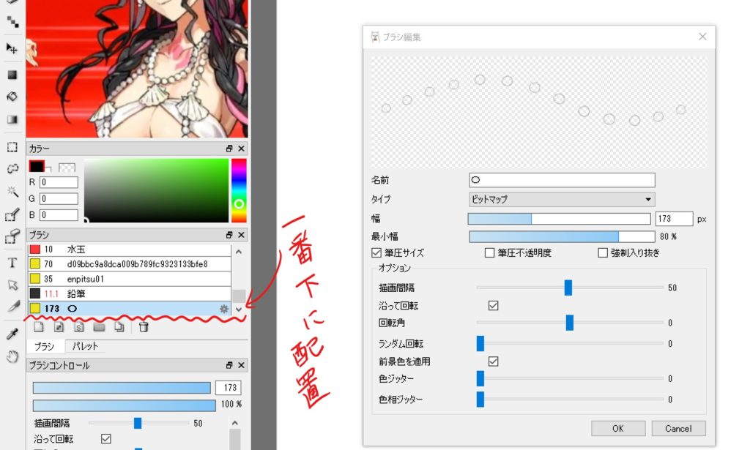This screenshot has height=450, width=750.
Task: Click the Move tool icon
Action: coord(12,48)
